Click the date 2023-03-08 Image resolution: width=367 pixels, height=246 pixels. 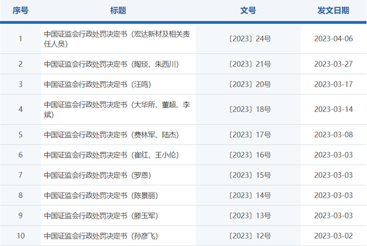pyautogui.click(x=334, y=135)
